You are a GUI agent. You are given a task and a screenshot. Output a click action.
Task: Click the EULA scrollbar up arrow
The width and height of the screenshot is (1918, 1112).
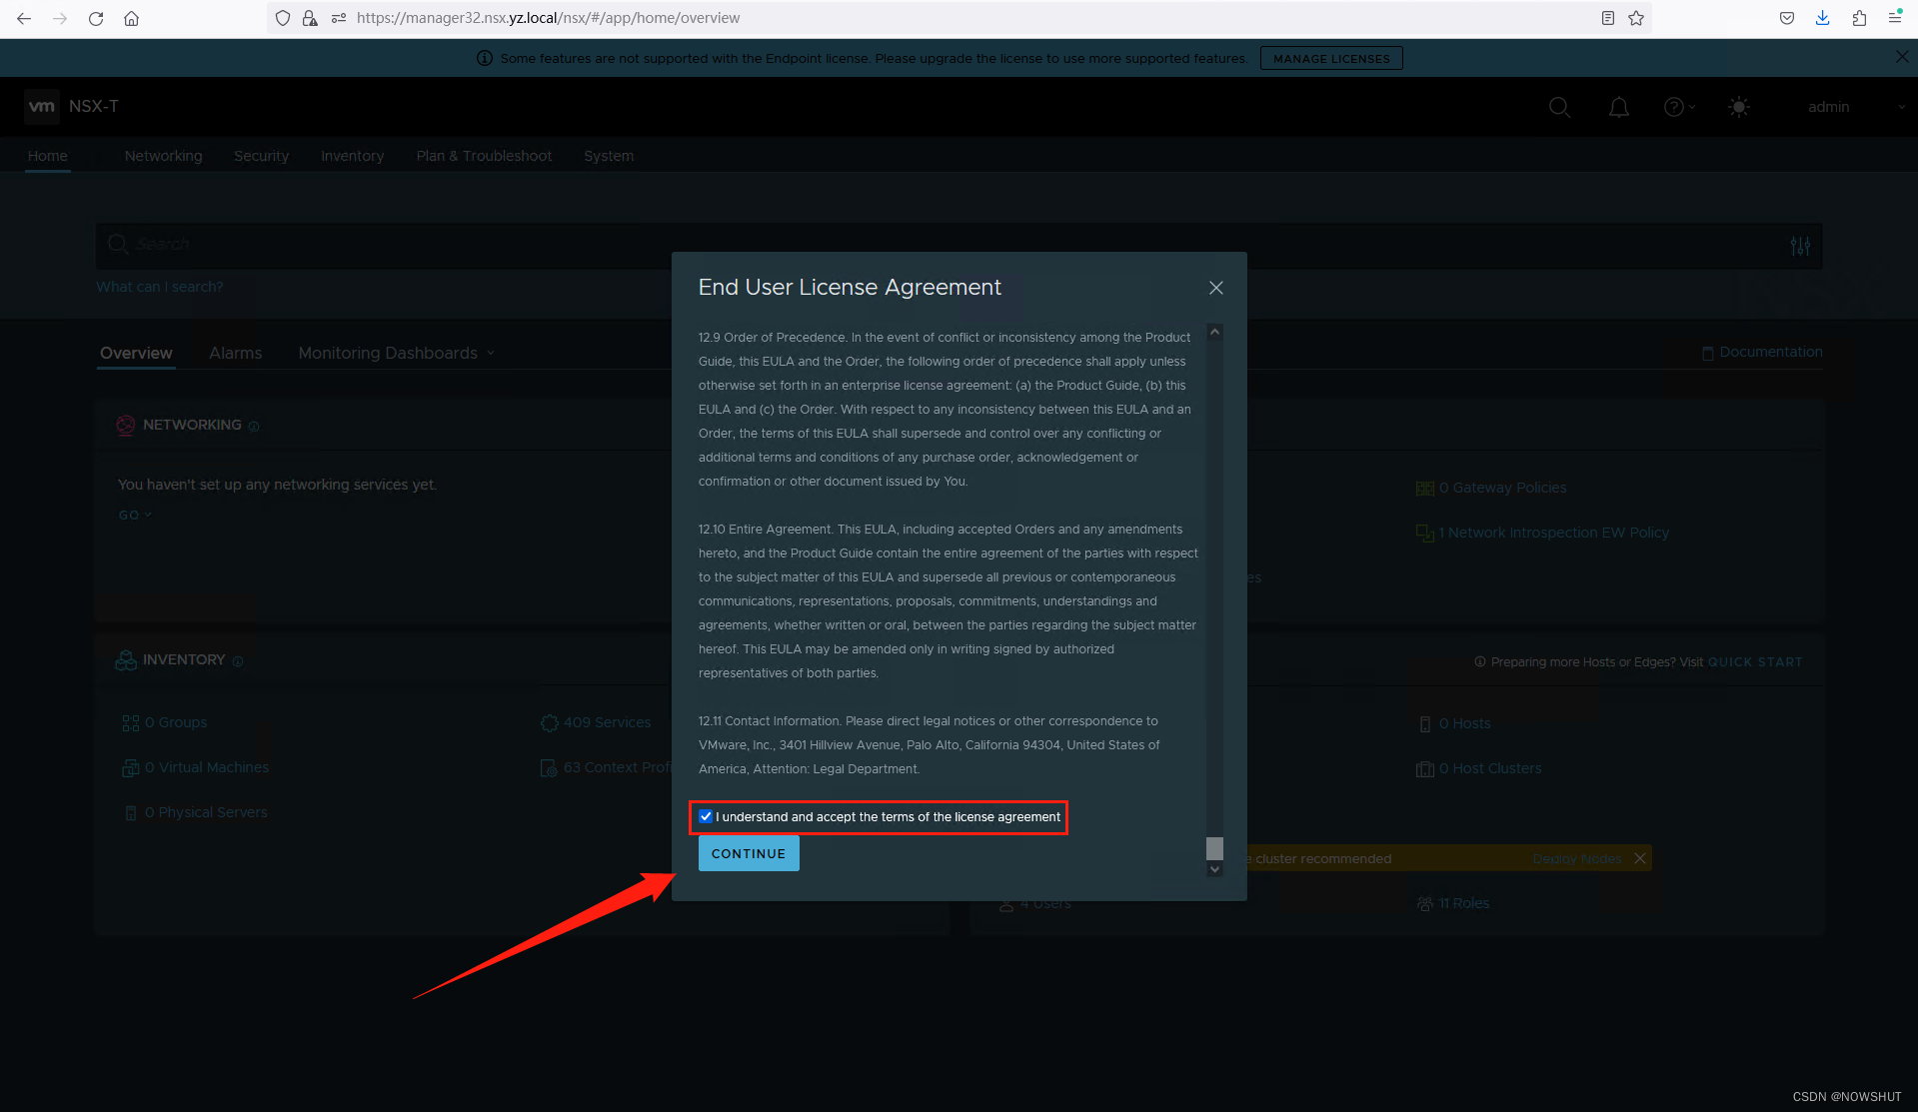click(1214, 332)
